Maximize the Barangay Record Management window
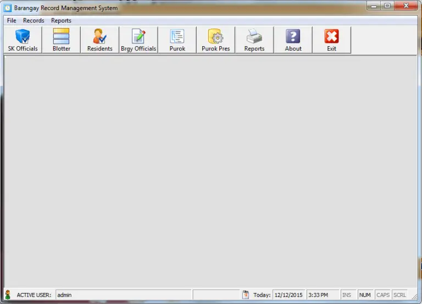 tap(387, 5)
